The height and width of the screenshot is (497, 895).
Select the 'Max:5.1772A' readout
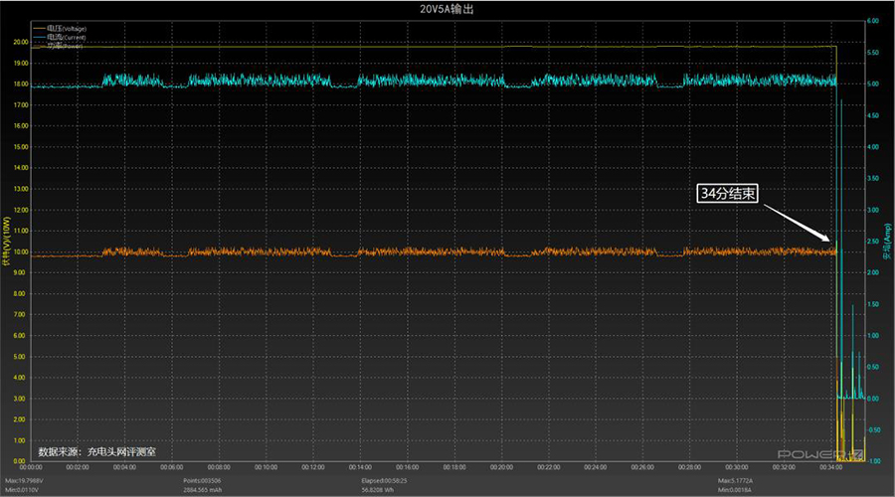coord(735,481)
